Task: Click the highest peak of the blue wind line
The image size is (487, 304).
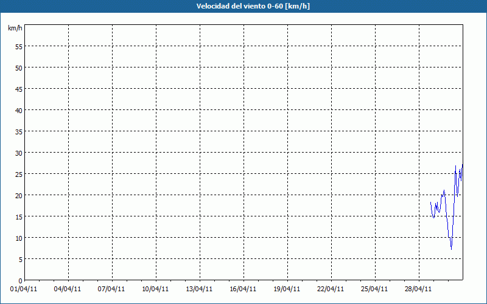Action: tap(463, 164)
